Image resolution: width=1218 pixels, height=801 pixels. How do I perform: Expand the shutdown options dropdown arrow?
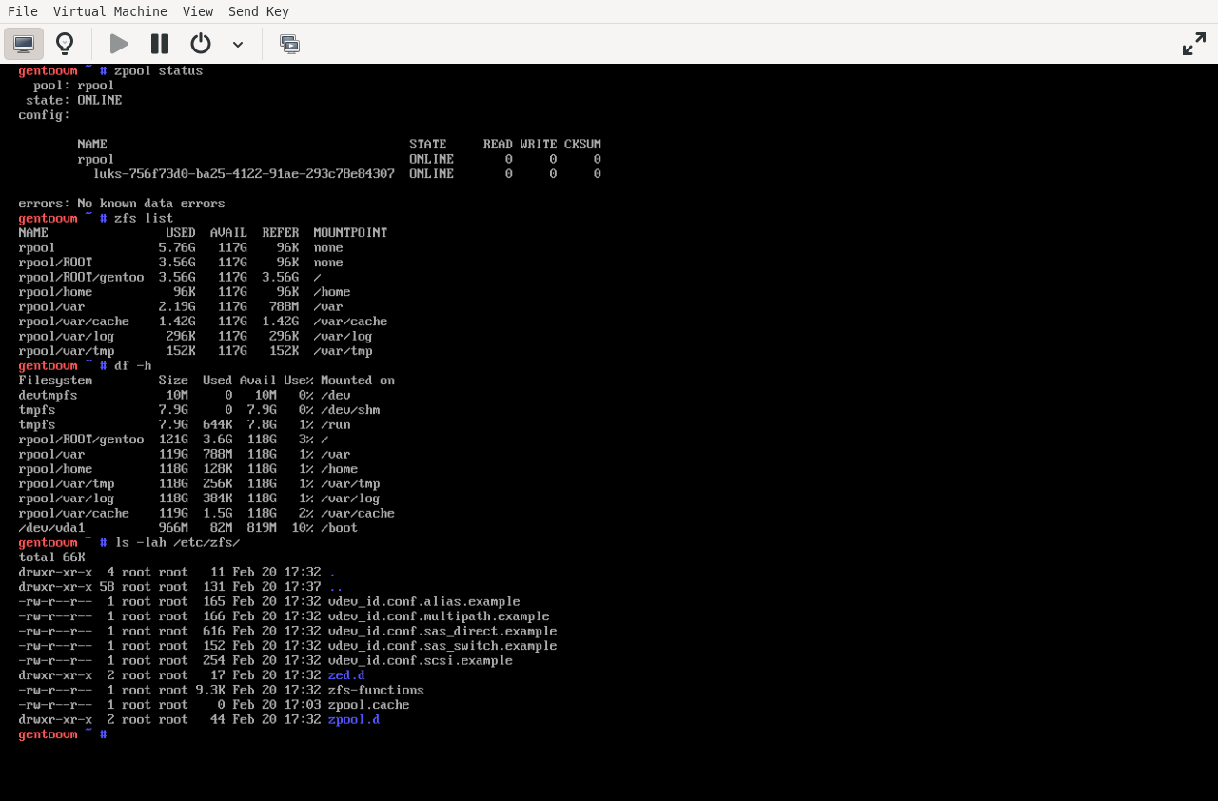pos(238,44)
